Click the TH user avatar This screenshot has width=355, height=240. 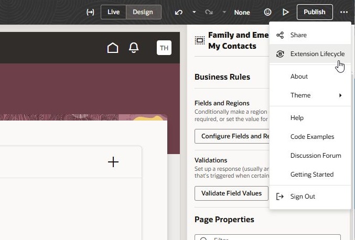pos(164,48)
